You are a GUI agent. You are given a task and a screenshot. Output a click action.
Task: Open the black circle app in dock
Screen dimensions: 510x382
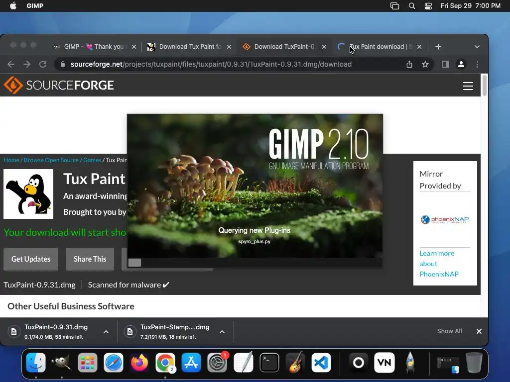click(359, 363)
